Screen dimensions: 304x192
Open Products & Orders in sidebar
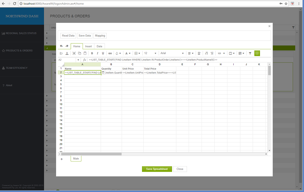[22, 50]
